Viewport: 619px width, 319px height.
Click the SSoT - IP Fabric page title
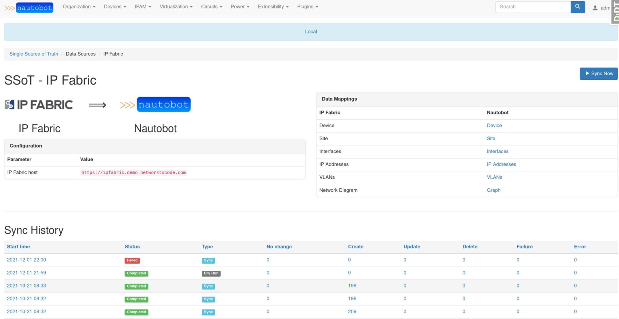[50, 80]
